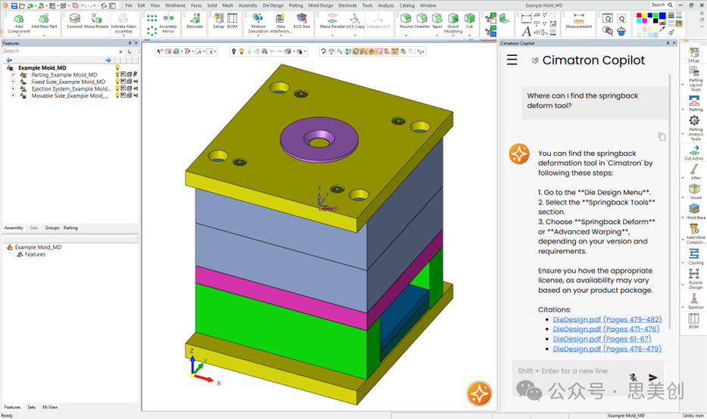Toggle the microphone mute in Copilot input

[633, 377]
